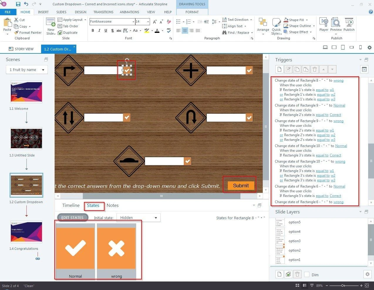Image resolution: width=374 pixels, height=290 pixels.
Task: Click the Duplicate slide command
Action: (x=68, y=33)
